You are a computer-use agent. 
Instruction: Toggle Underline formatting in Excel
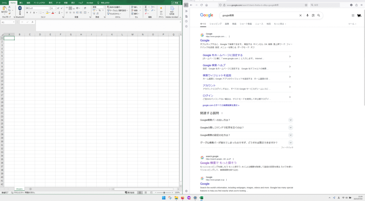(x=34, y=12)
